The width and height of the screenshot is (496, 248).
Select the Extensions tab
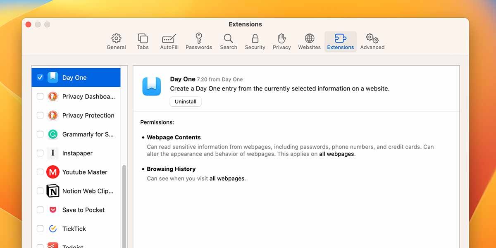[341, 42]
